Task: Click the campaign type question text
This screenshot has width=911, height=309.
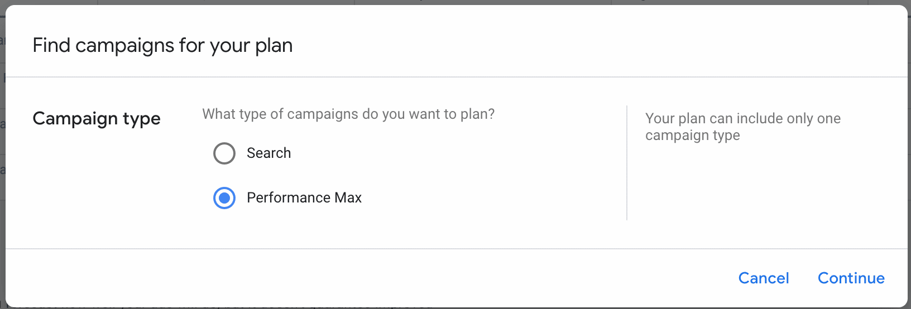Action: point(348,114)
